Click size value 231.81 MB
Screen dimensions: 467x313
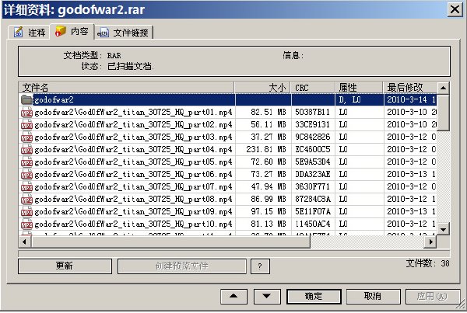(x=266, y=150)
